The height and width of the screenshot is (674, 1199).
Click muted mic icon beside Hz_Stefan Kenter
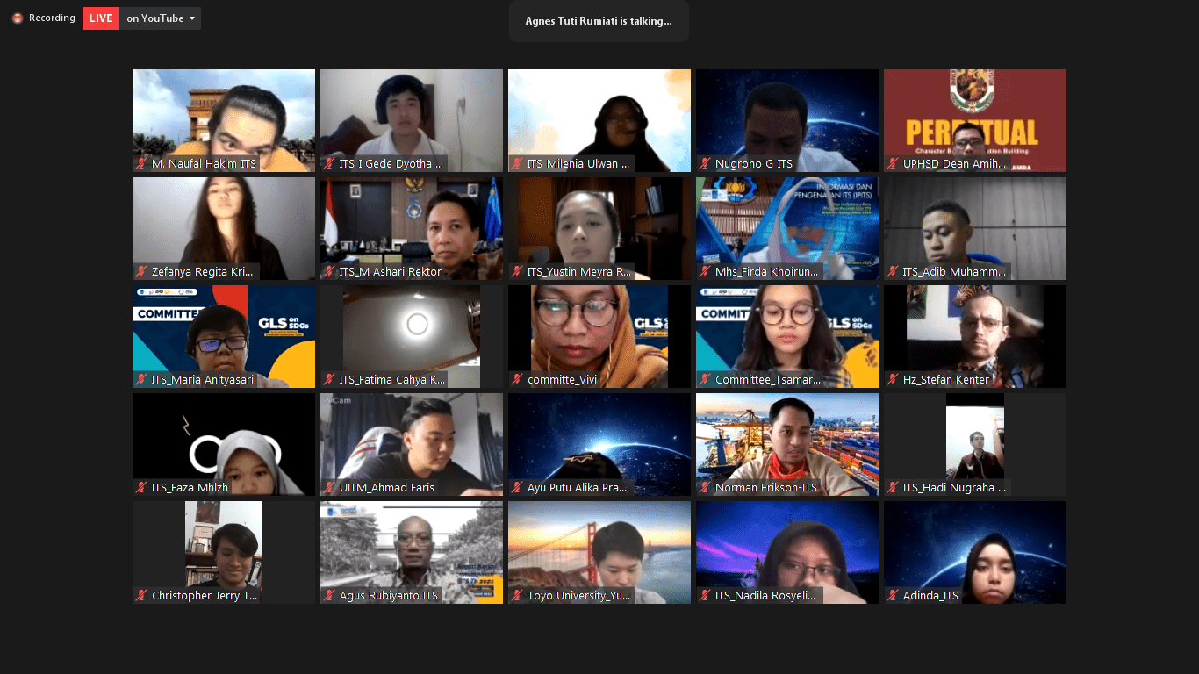tap(893, 380)
